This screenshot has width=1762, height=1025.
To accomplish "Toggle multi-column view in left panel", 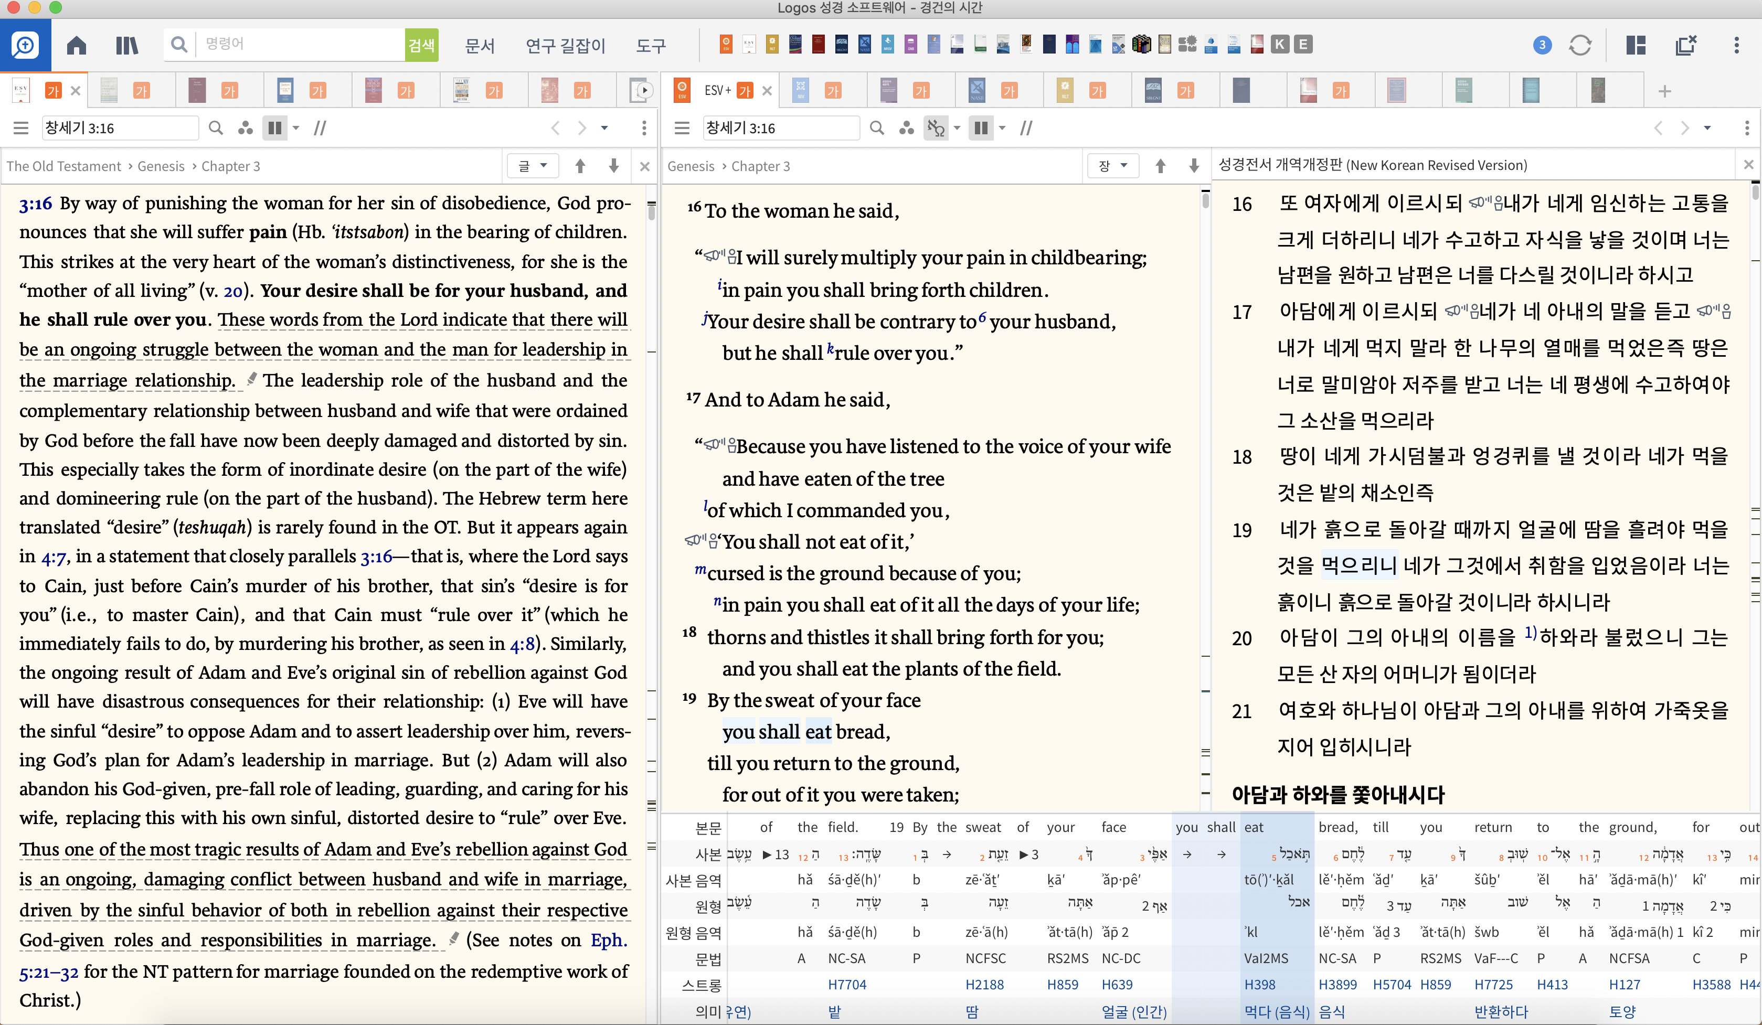I will click(275, 128).
